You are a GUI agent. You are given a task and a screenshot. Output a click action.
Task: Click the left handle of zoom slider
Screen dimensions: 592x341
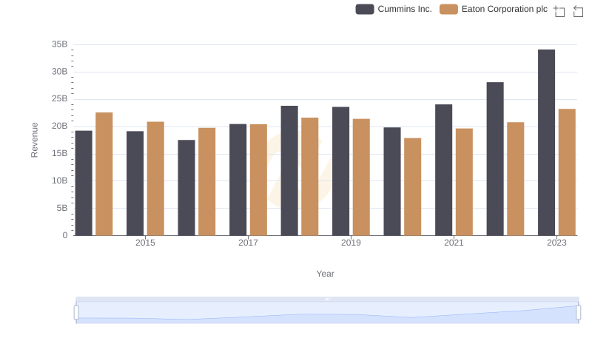pos(76,313)
